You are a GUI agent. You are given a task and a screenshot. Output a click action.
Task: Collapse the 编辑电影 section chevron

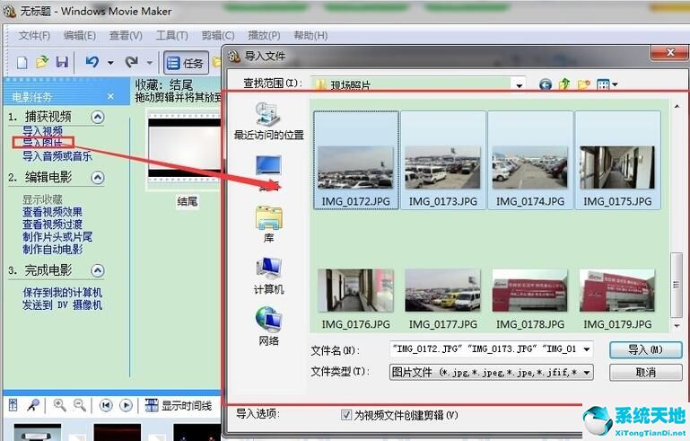pyautogui.click(x=98, y=178)
